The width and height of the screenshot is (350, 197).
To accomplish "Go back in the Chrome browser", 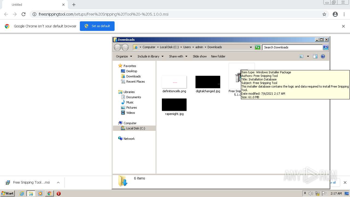I will (x=6, y=14).
